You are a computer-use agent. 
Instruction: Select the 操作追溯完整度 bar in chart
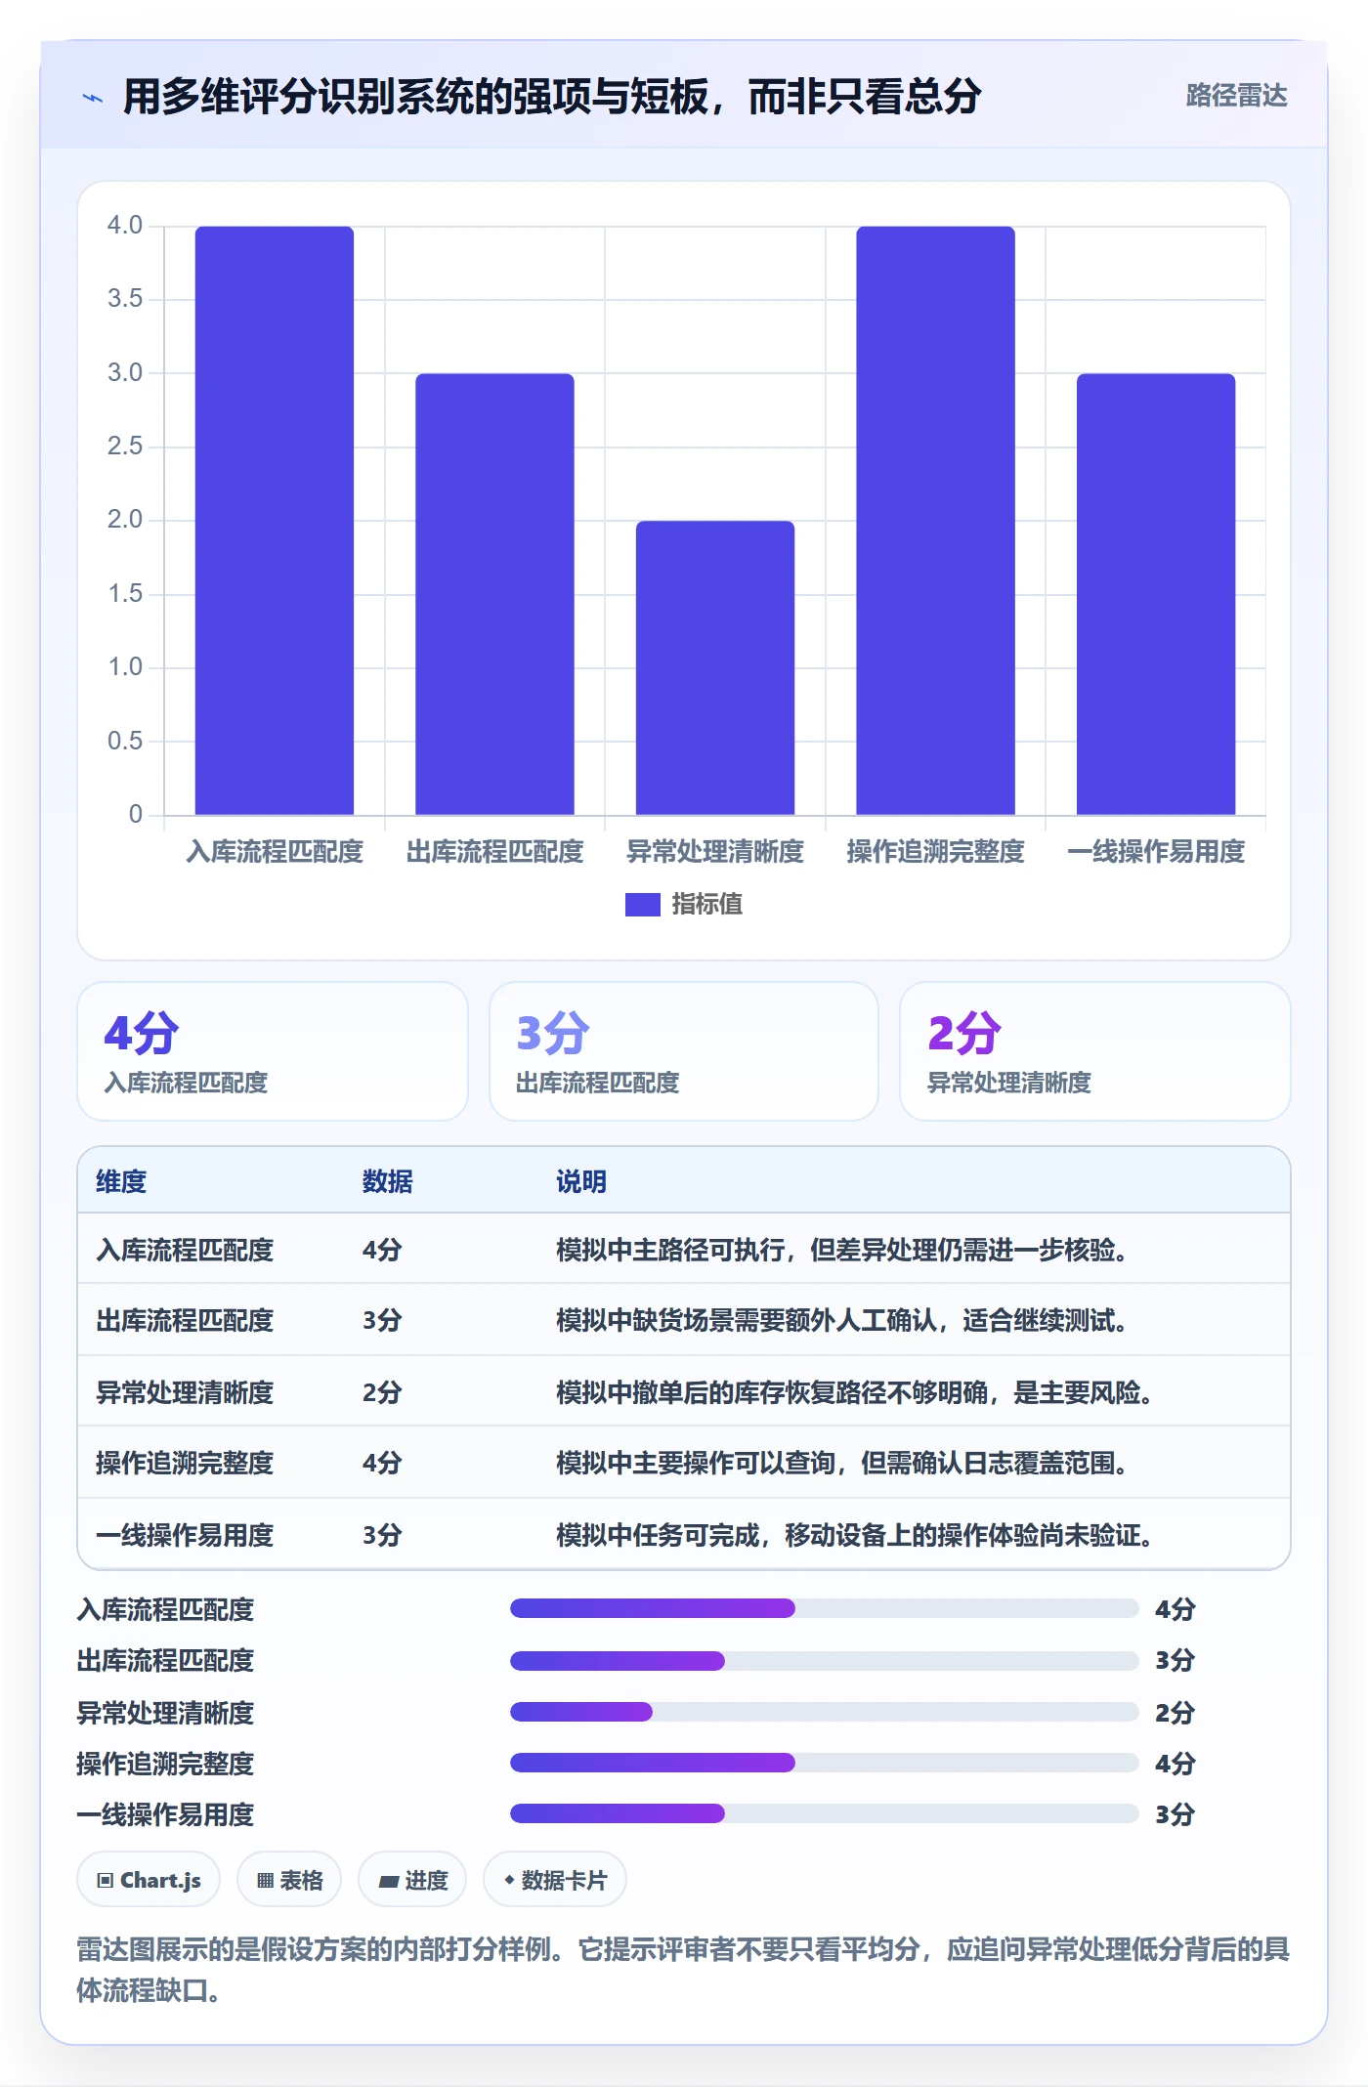[935, 521]
